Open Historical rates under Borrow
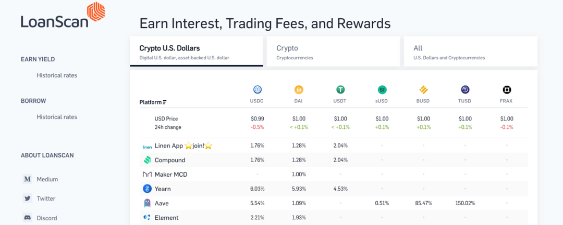563x225 pixels. click(x=57, y=117)
